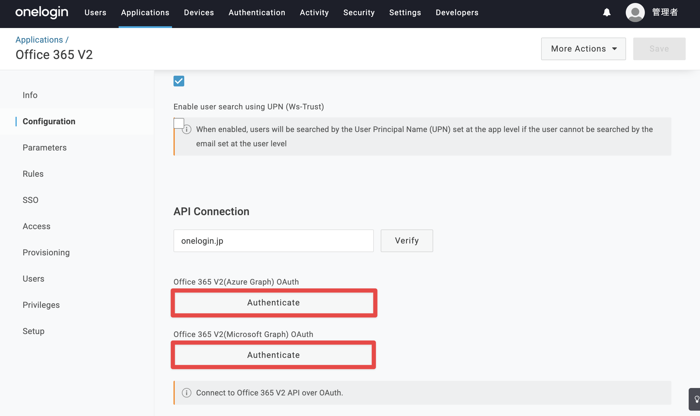Click the Save button
700x416 pixels.
659,49
